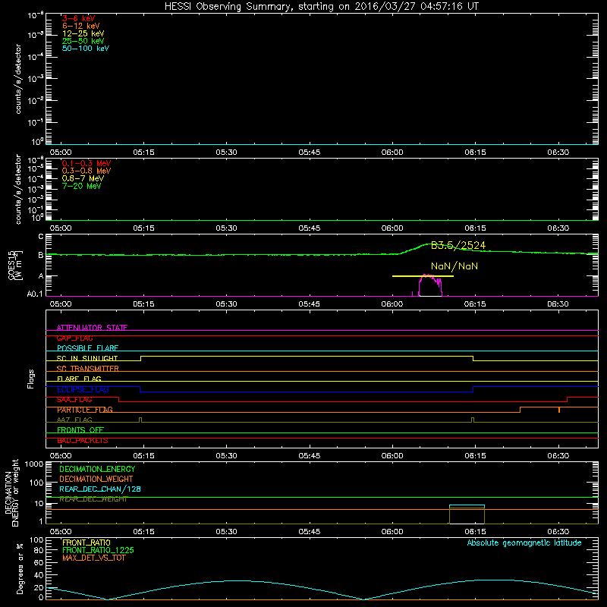
Task: Click the FRONT_RATIO legend label
Action: [x=86, y=543]
